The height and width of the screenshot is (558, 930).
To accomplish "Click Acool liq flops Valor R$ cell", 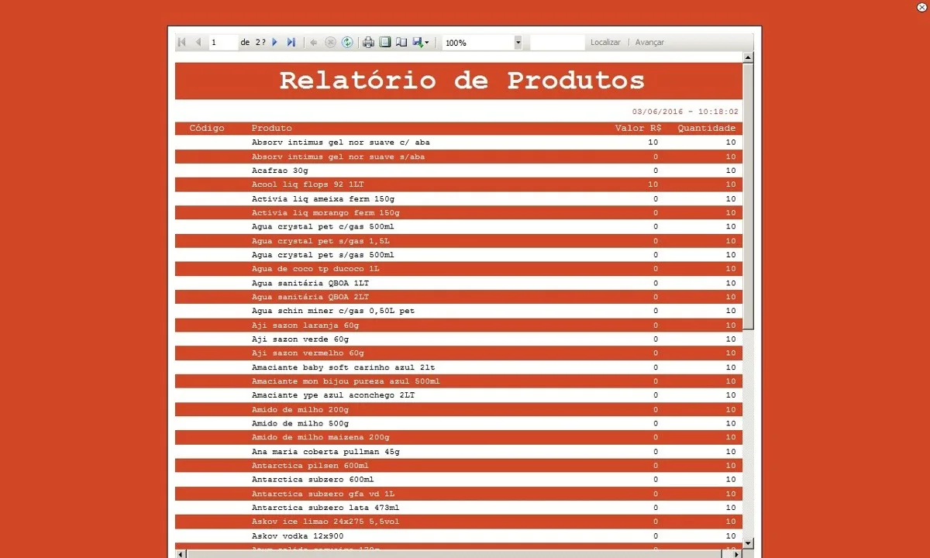I will [x=653, y=184].
